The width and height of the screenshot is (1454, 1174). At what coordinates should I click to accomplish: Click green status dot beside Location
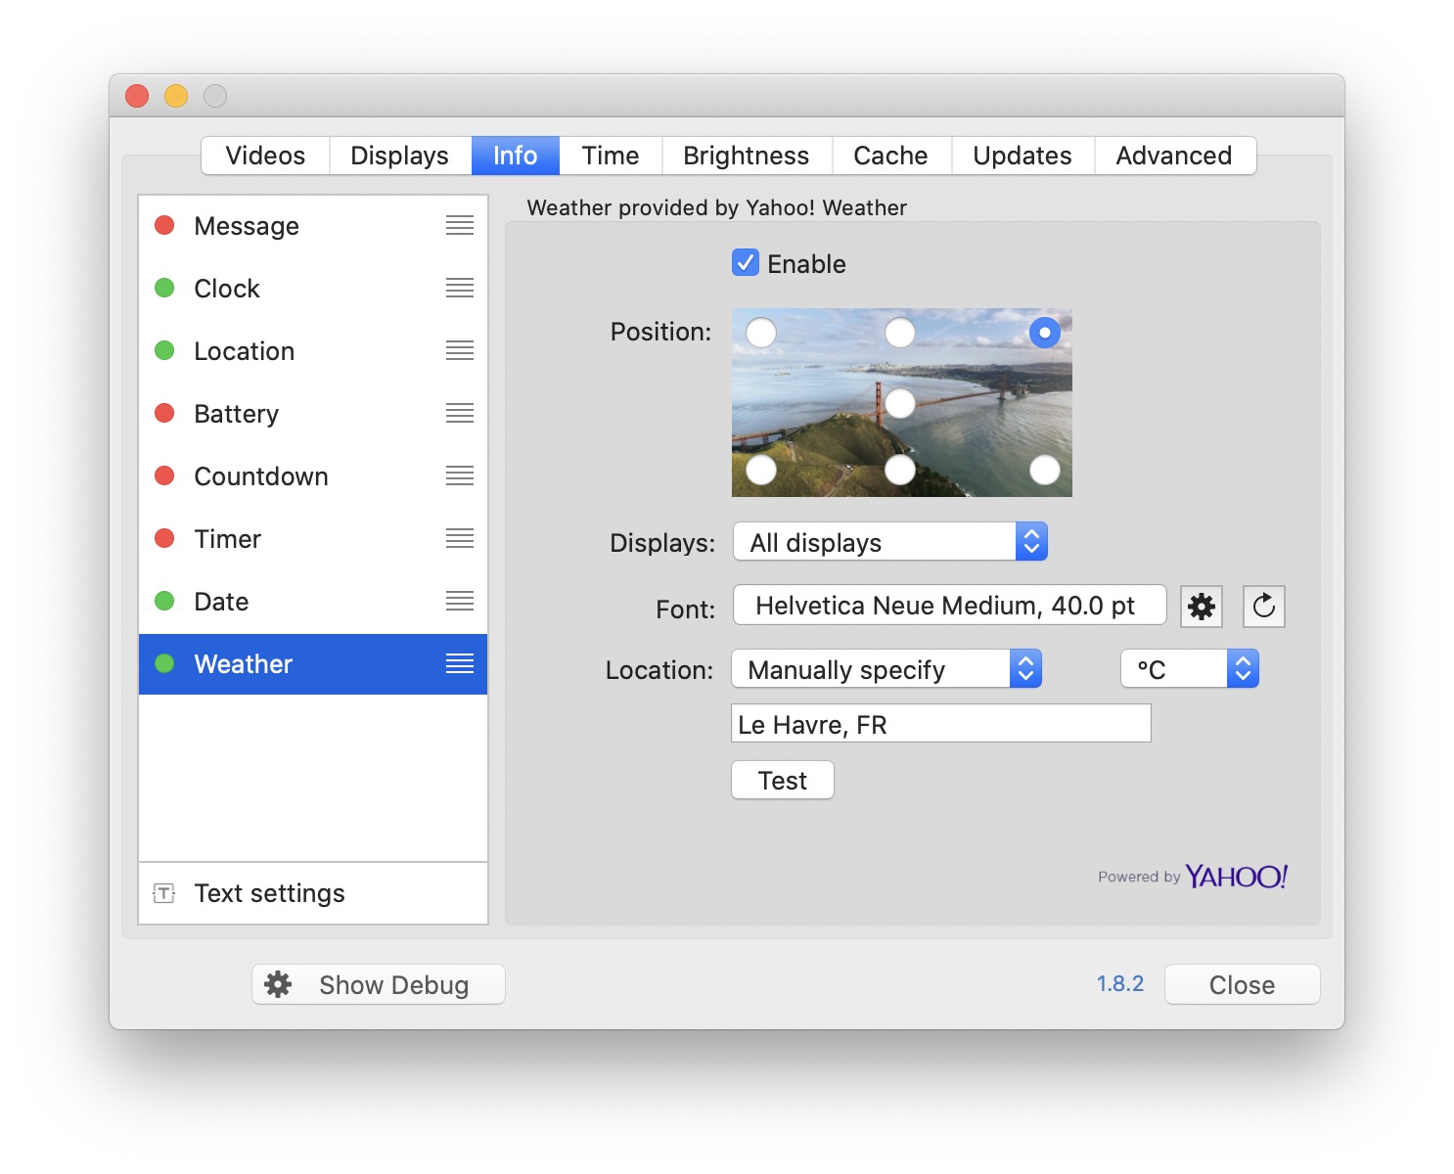point(164,350)
